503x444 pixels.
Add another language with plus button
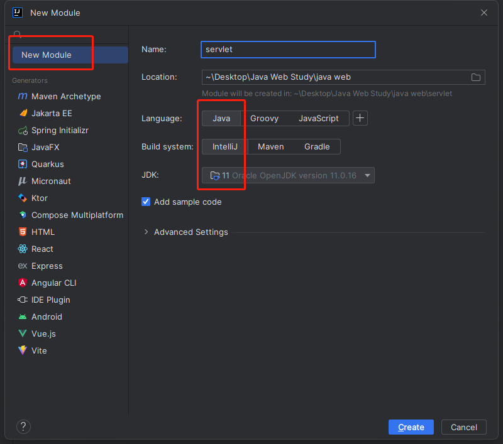click(360, 118)
